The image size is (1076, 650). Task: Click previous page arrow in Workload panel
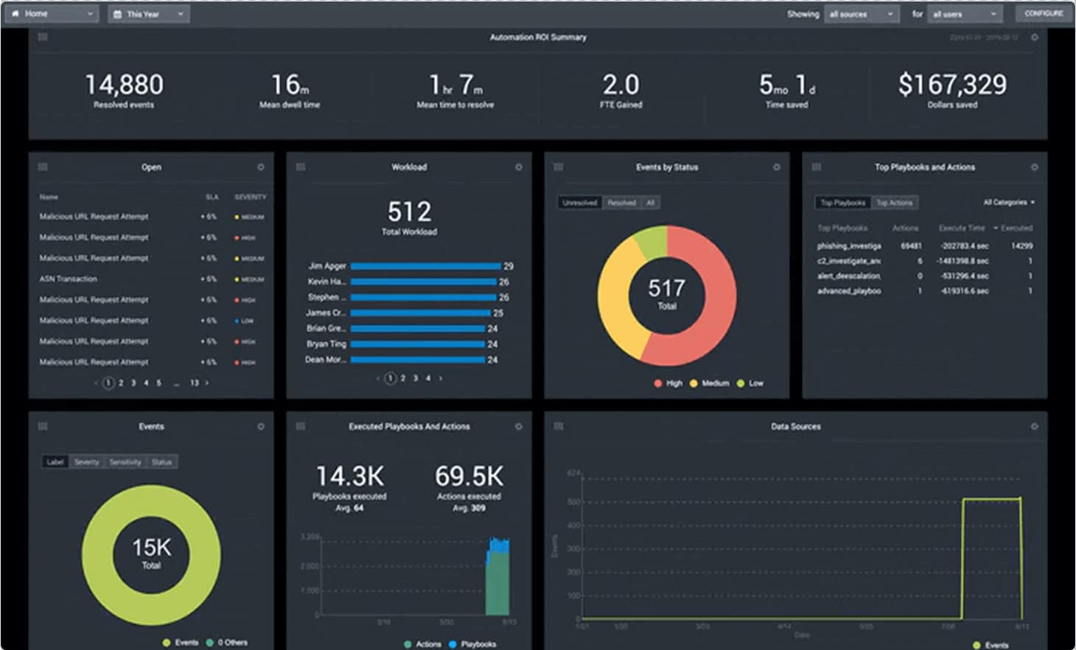[x=378, y=378]
